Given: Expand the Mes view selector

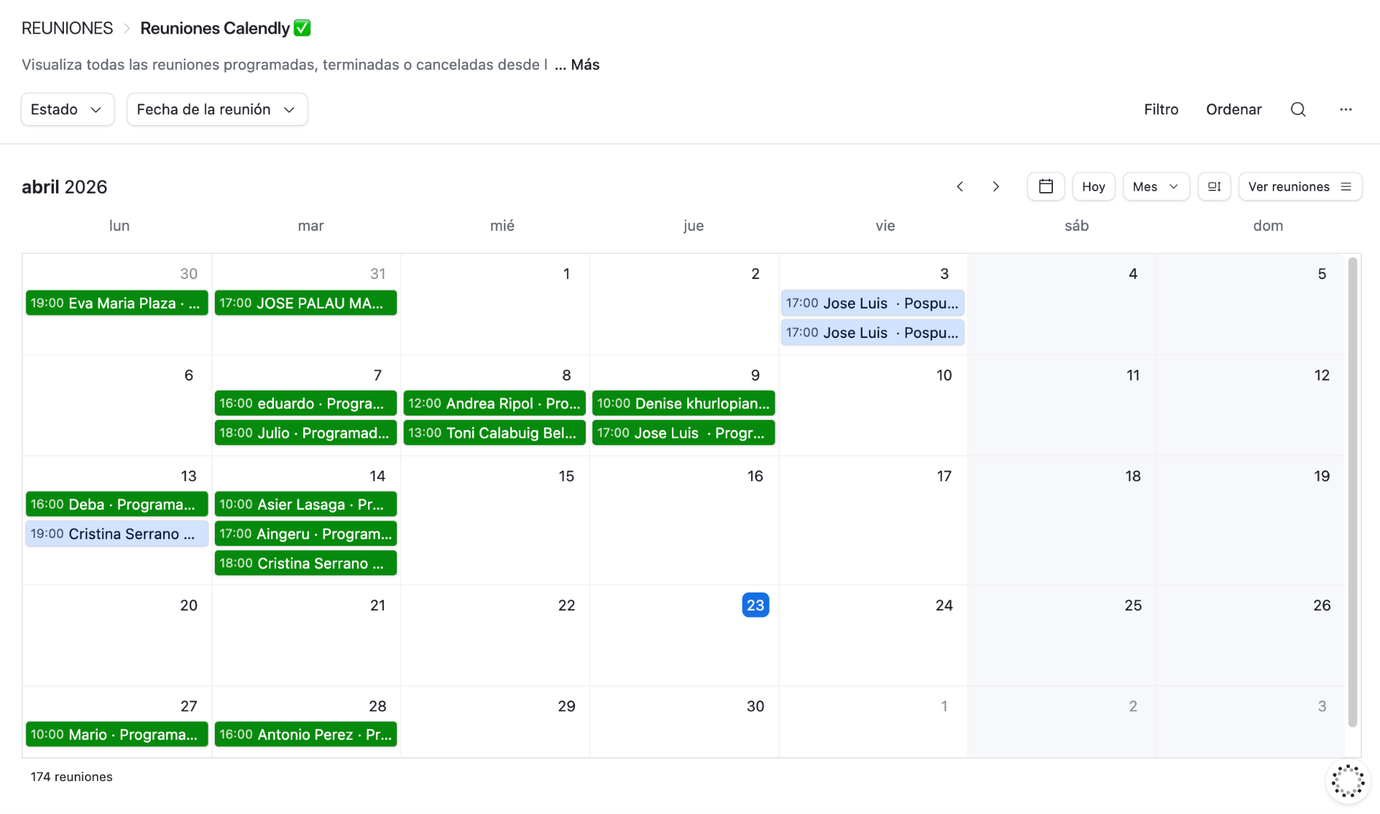Looking at the screenshot, I should (x=1156, y=186).
